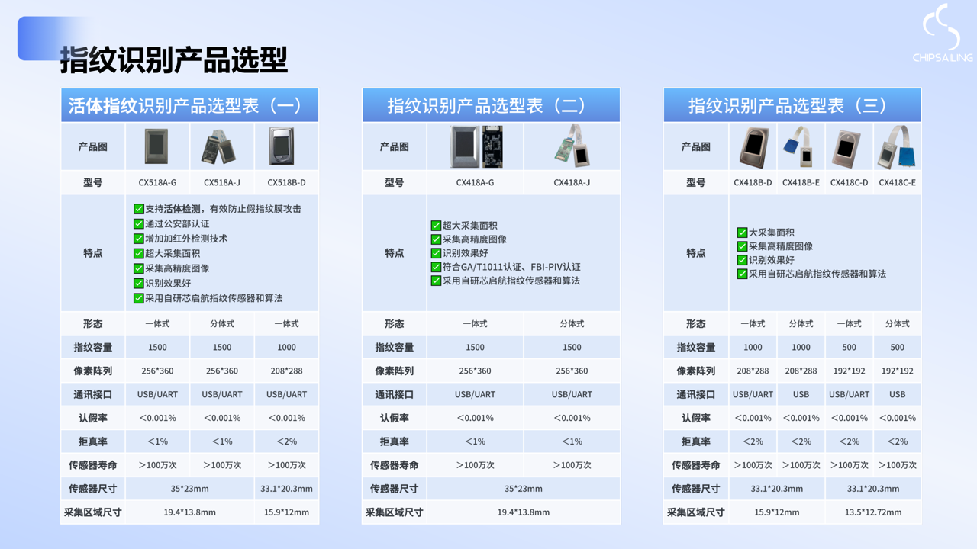This screenshot has height=549, width=977.
Task: Click the check beside 采集高精度图像 in table (一)
Action: (x=138, y=268)
